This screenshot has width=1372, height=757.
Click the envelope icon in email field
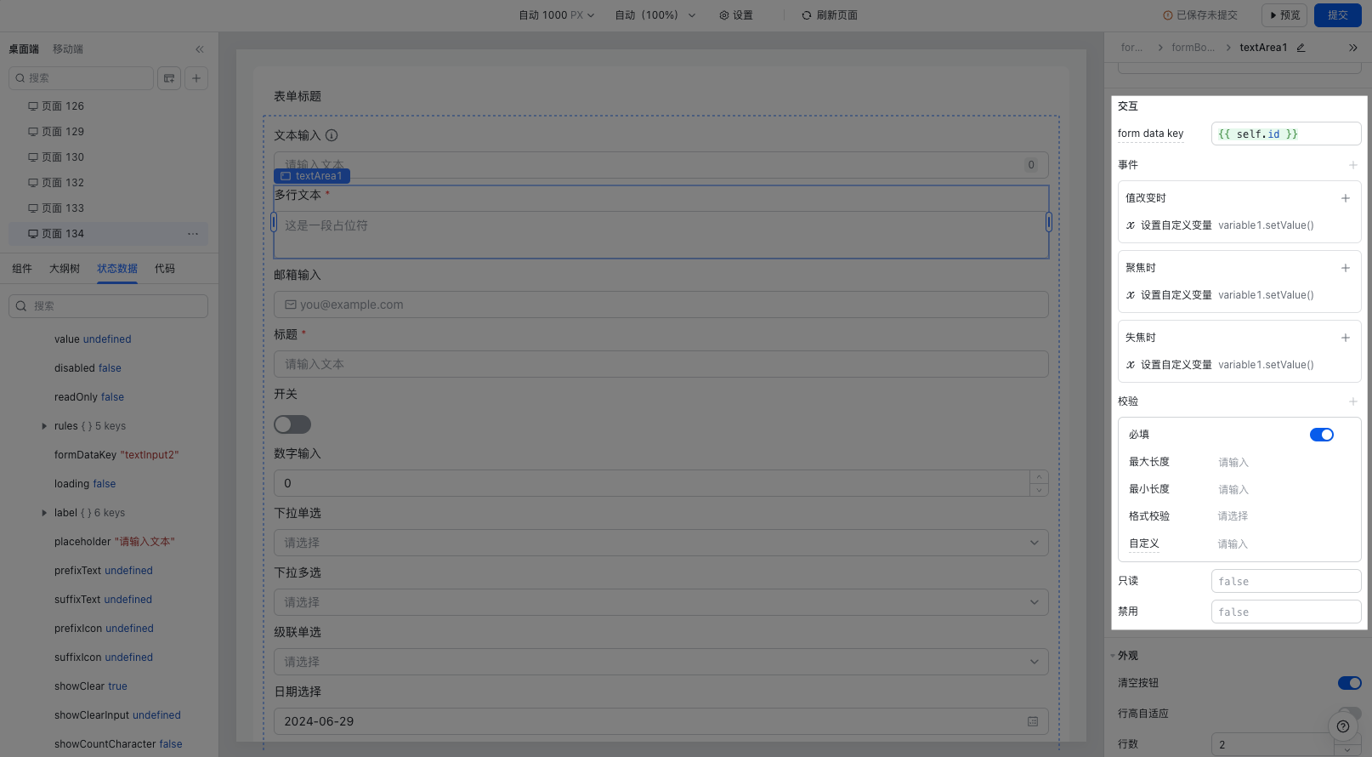coord(291,305)
